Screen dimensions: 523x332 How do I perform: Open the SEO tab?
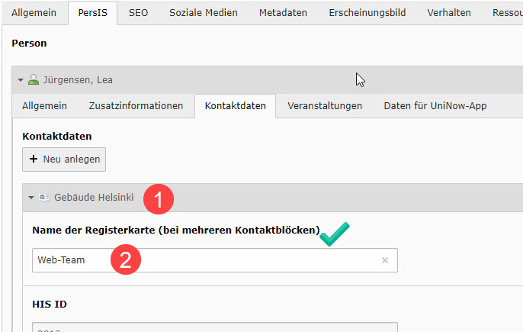(x=138, y=13)
